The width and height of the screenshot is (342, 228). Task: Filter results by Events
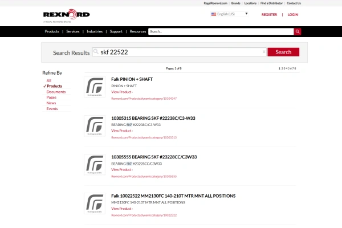pos(52,109)
